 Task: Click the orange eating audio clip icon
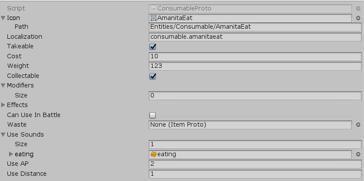(153, 154)
